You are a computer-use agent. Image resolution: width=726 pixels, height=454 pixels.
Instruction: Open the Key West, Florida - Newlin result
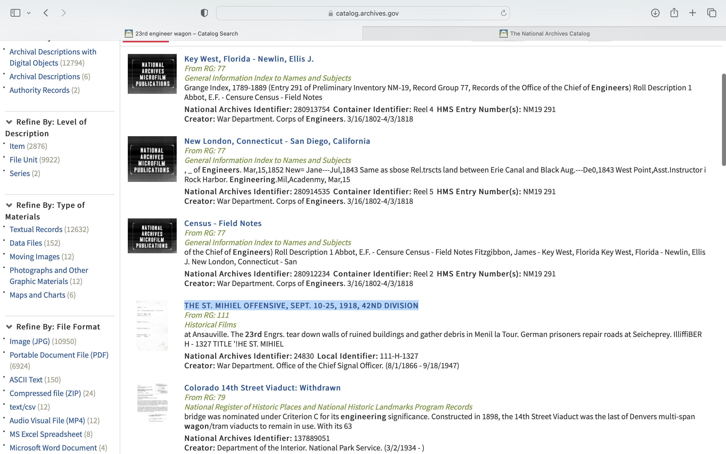point(249,59)
